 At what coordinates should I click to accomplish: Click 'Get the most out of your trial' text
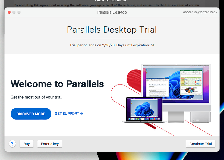[x=36, y=97]
